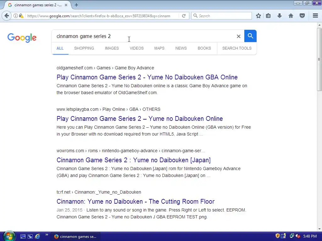The width and height of the screenshot is (322, 241).
Task: Click tcrf.net breadcrumb text
Action: point(64,192)
